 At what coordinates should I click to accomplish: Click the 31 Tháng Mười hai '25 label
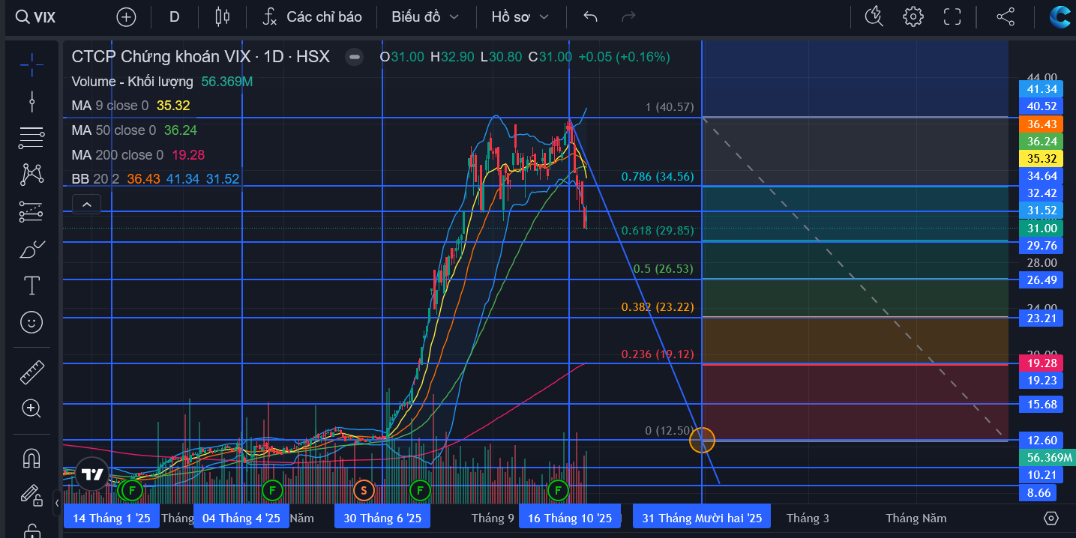click(x=702, y=518)
